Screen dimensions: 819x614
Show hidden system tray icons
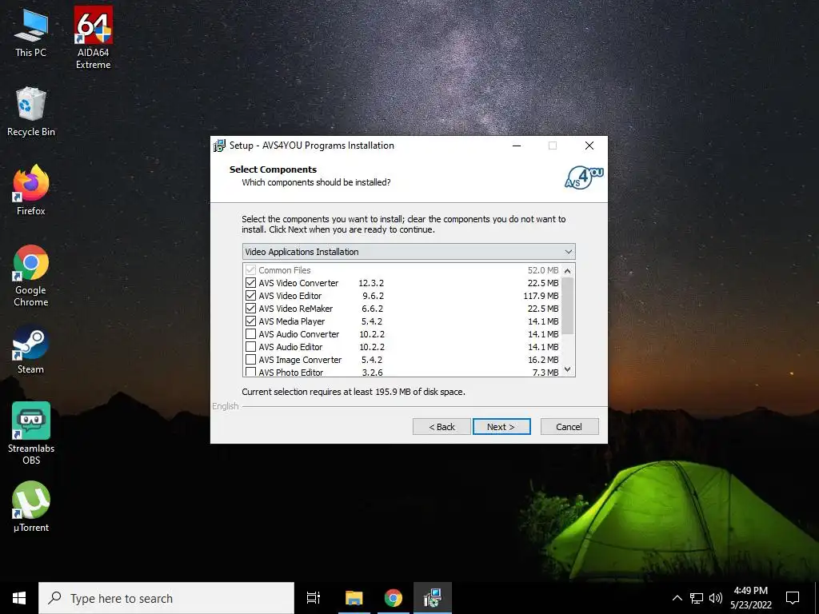[x=677, y=598]
